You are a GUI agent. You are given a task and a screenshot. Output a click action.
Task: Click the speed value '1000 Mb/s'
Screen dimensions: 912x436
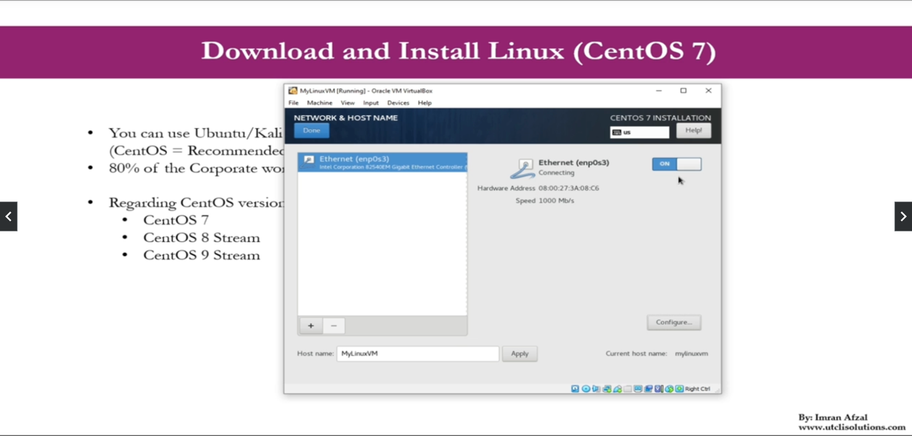tap(557, 201)
